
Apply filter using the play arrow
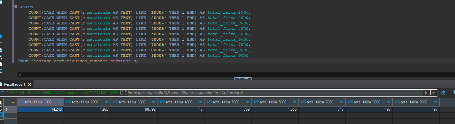pyautogui.click(x=426, y=93)
